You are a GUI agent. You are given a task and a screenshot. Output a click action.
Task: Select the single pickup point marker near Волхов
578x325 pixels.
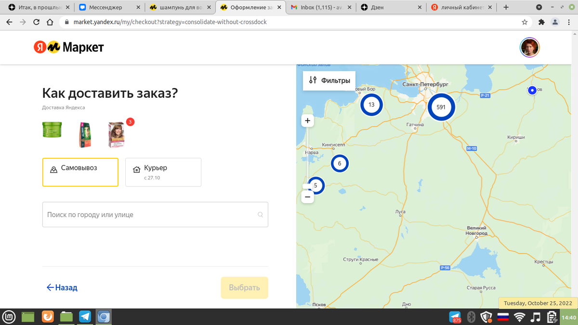tap(532, 90)
